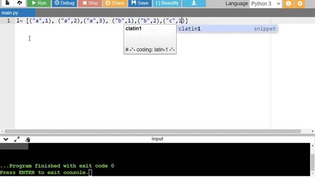The image size is (315, 177).
Task: Download the code with the download icon
Action: tap(194, 3)
